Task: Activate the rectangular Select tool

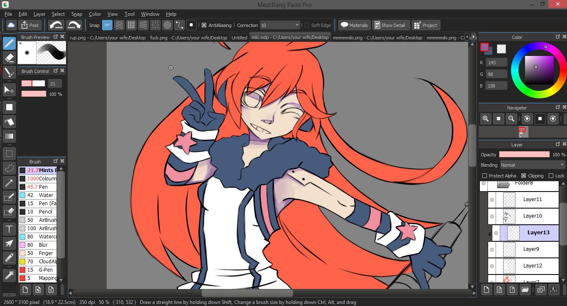Action: 10,153
